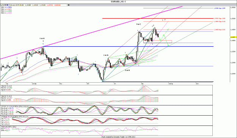Click the MA2 value label

click(x=6, y=9)
